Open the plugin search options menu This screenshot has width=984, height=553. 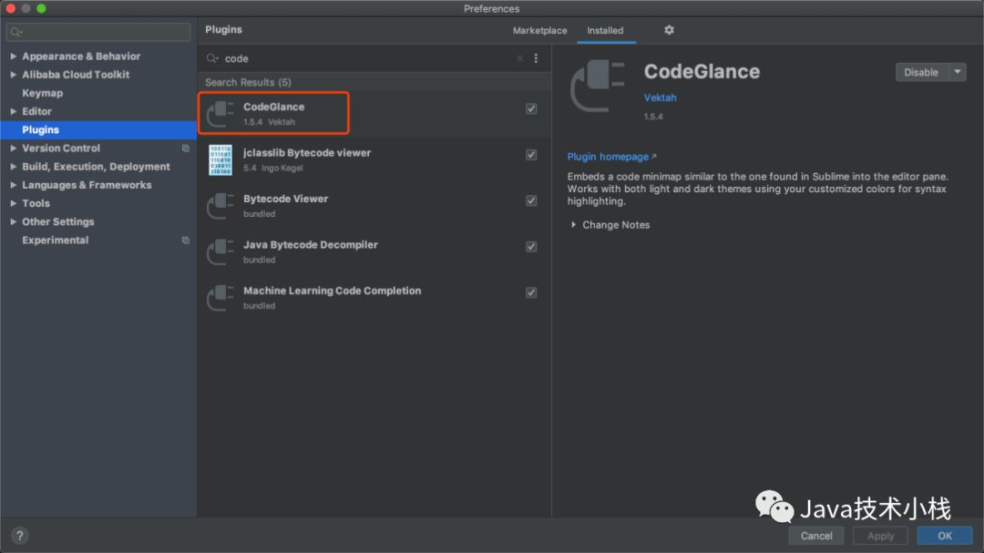tap(536, 58)
